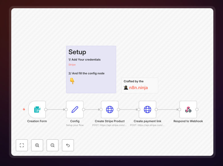This screenshot has width=223, height=166.
Task: Click POST URL under Create Stripe Product
Action: pyautogui.click(x=109, y=125)
